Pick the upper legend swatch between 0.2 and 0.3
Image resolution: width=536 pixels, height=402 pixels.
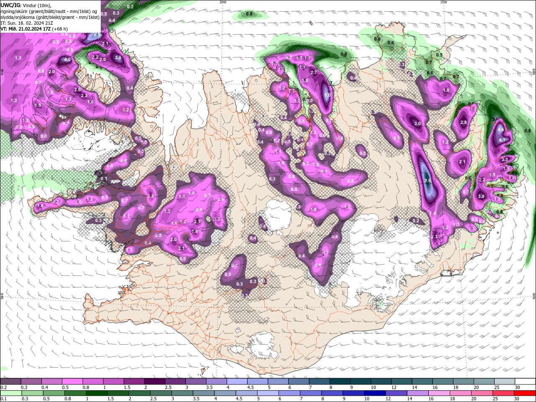click(x=10, y=382)
